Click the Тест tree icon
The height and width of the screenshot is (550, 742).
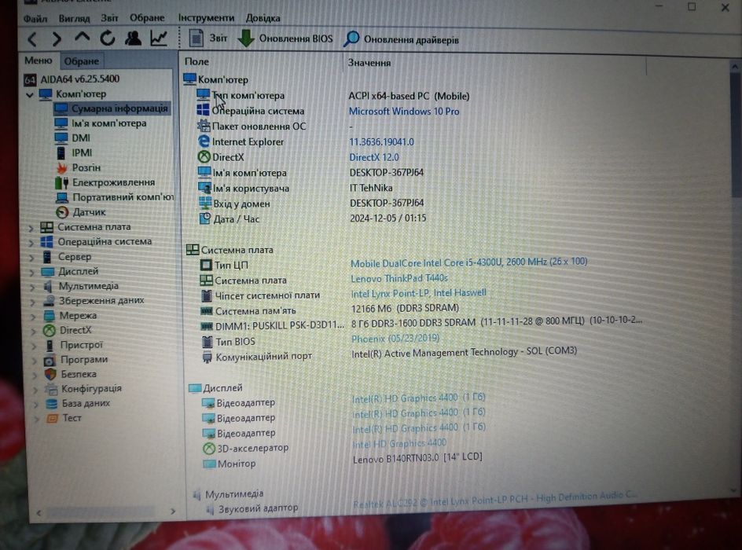point(52,418)
